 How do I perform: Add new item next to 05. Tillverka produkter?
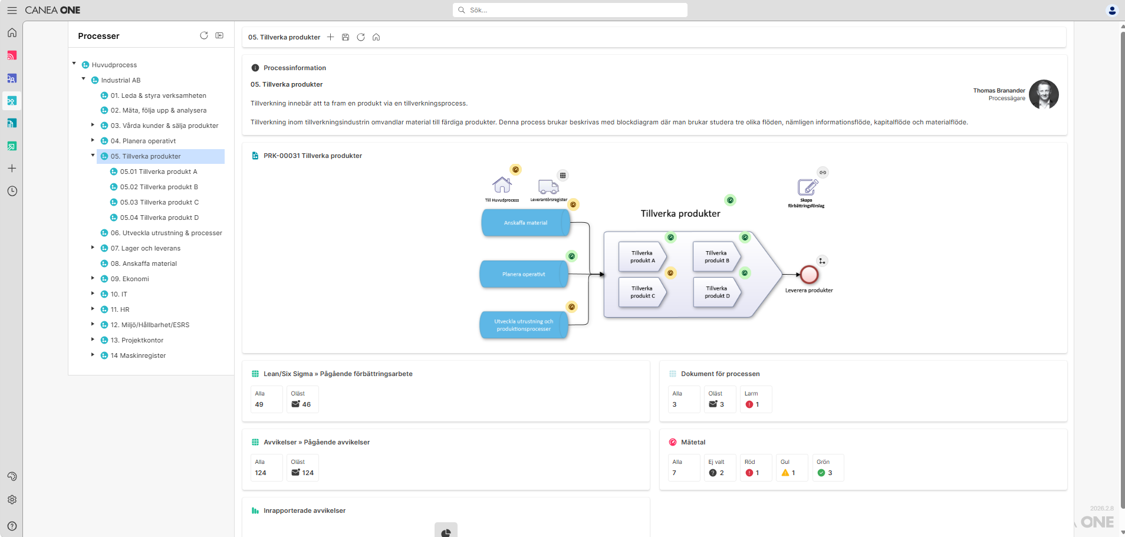coord(331,37)
